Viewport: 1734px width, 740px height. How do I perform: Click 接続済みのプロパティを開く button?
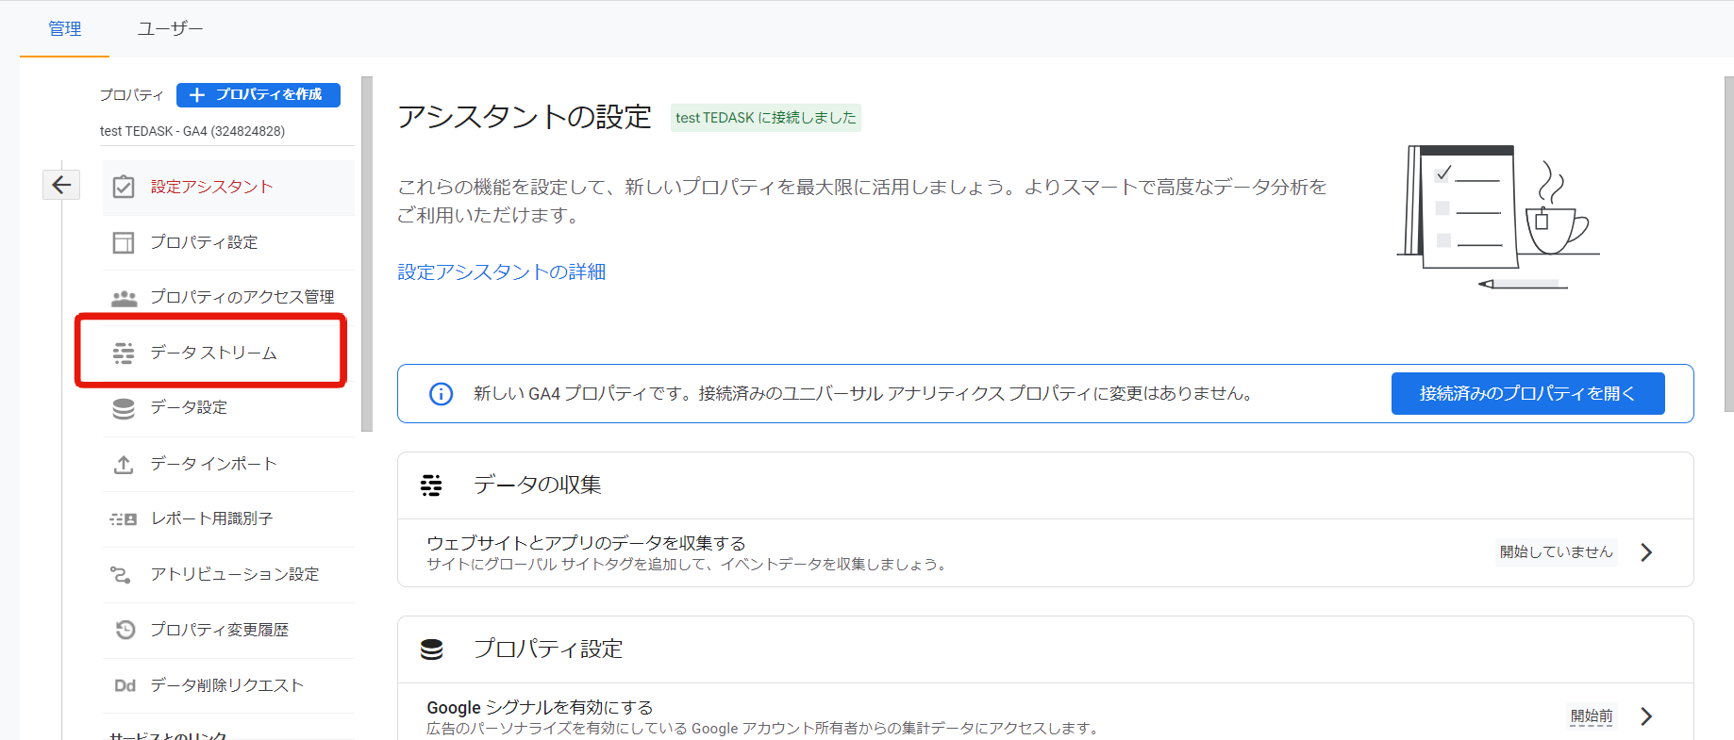1527,393
